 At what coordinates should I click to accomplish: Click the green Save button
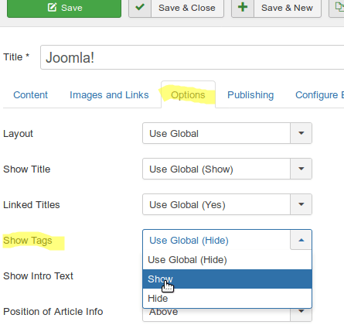[x=64, y=8]
